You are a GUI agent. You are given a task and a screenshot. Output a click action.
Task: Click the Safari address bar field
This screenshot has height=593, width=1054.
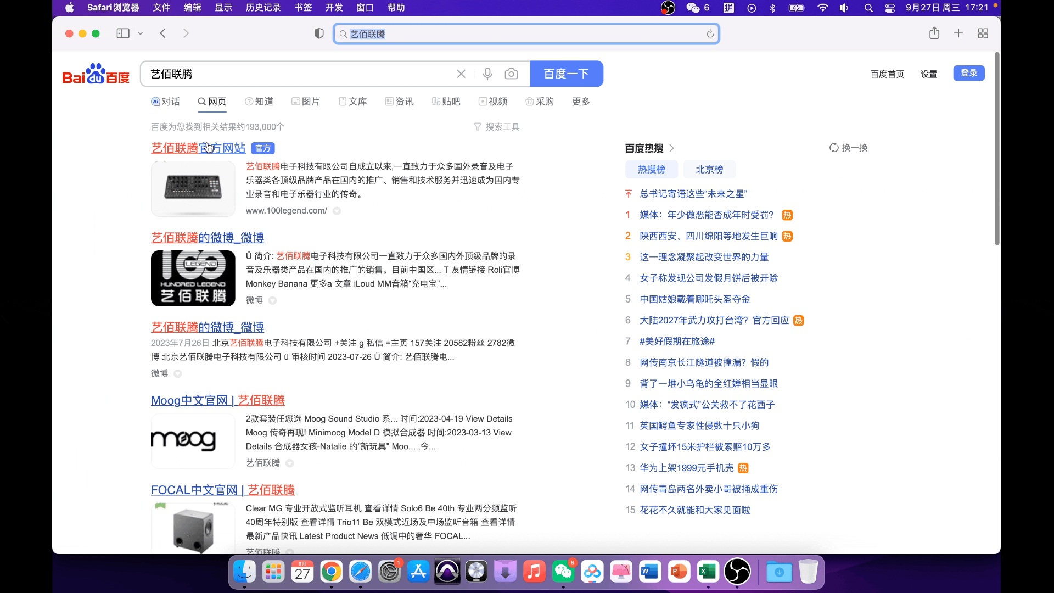[526, 34]
